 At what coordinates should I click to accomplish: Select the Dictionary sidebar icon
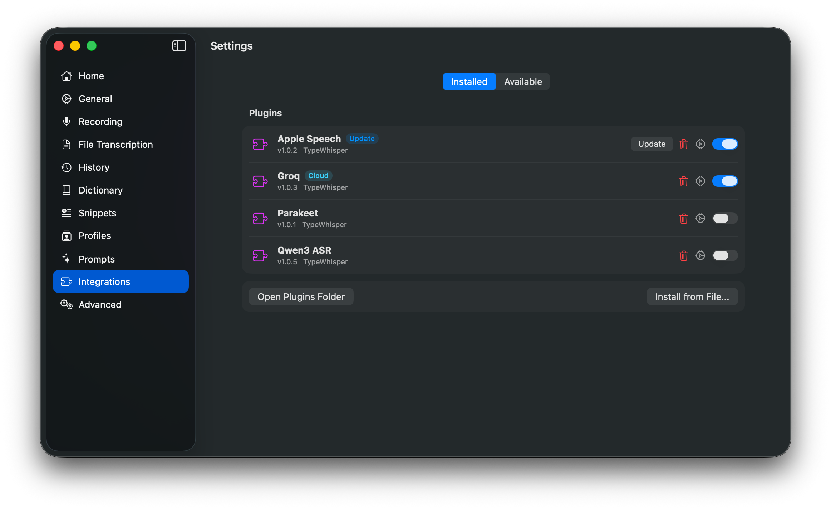(67, 190)
